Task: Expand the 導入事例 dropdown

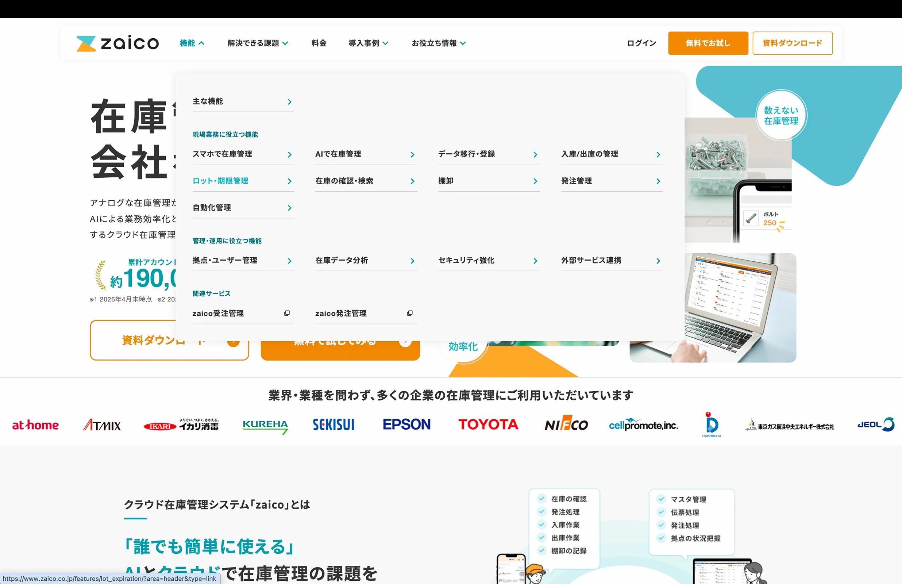Action: [x=369, y=43]
